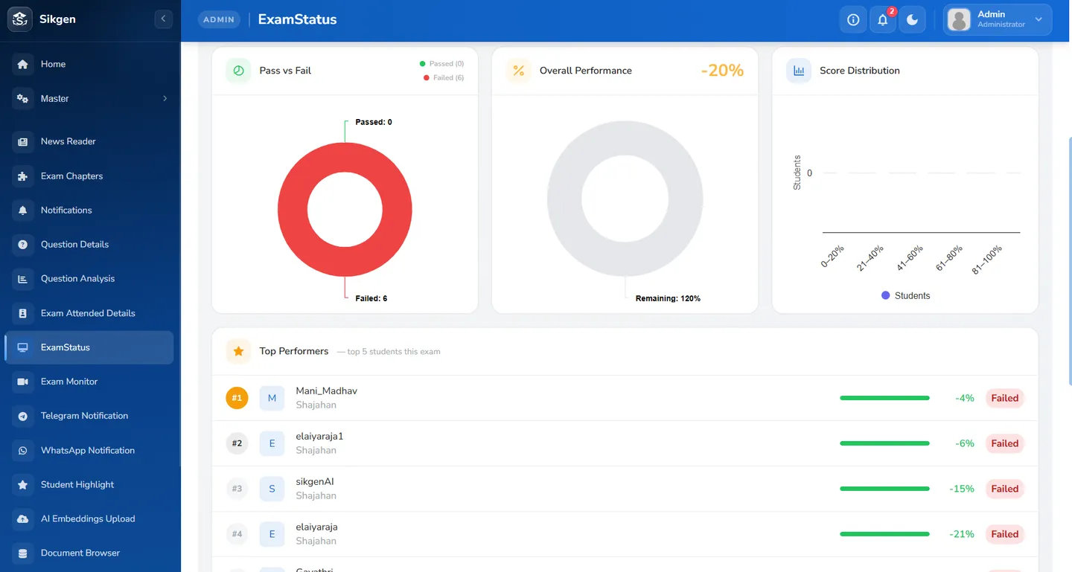The image size is (1072, 572).
Task: Open the Document Browser menu item
Action: tap(89, 553)
